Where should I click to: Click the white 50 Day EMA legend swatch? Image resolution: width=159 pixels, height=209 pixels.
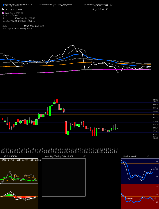pos(3,9)
